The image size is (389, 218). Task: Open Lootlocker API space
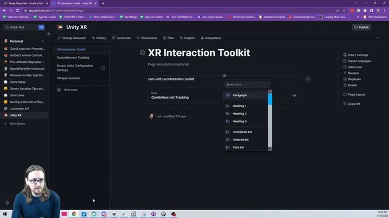[24, 108]
